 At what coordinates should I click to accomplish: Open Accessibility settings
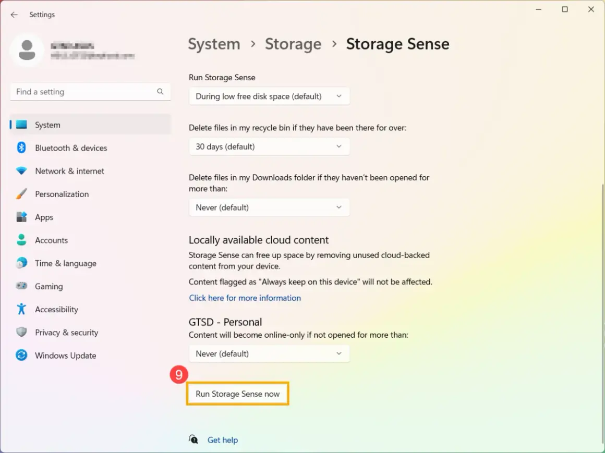tap(90, 309)
